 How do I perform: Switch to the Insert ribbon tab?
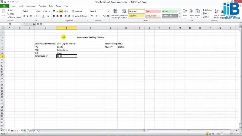21,6
